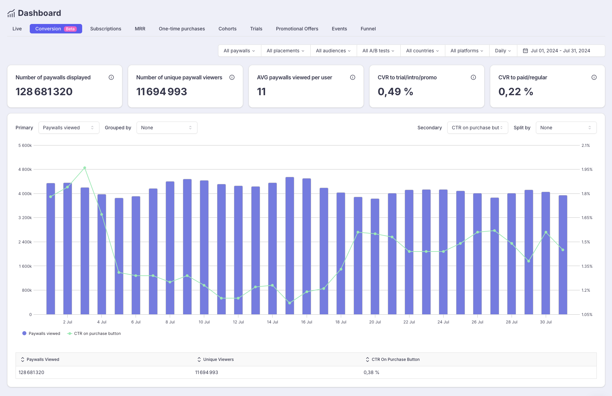
Task: Click the Dashboard page title
Action: (40, 13)
